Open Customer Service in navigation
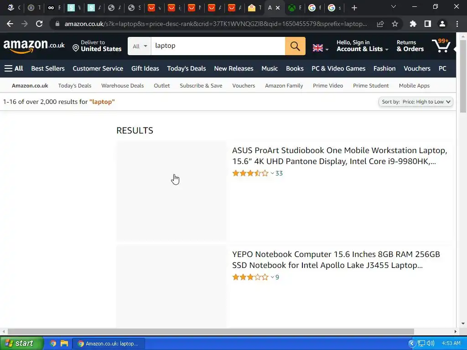This screenshot has width=467, height=350. pos(98,68)
